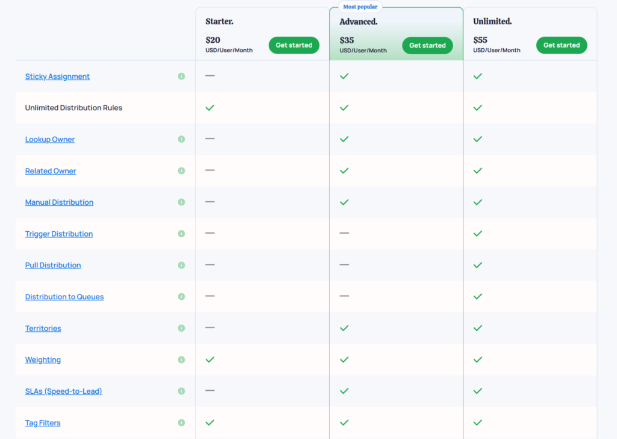This screenshot has width=617, height=439.
Task: Click the $35 price text
Action: click(x=346, y=40)
